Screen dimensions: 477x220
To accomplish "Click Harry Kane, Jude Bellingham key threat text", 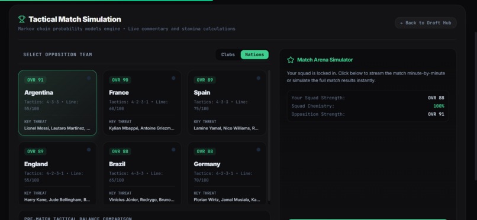I will coord(57,200).
